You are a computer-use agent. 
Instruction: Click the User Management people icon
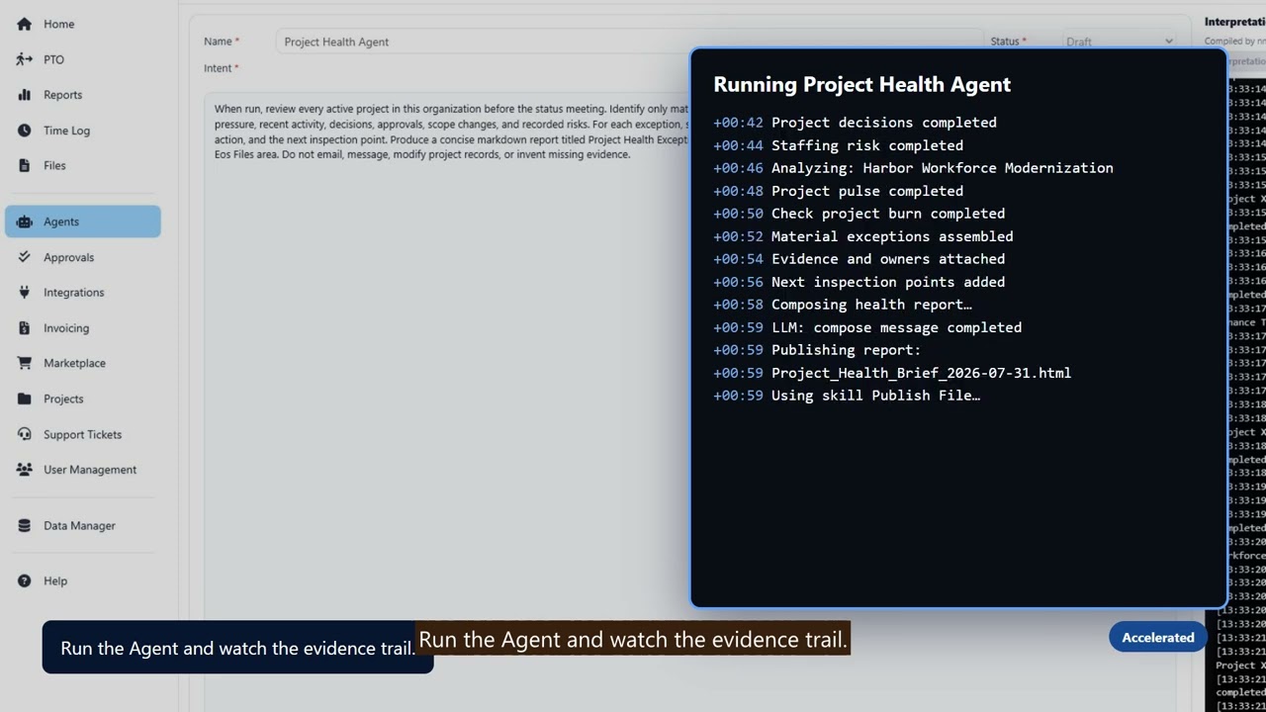click(x=24, y=470)
